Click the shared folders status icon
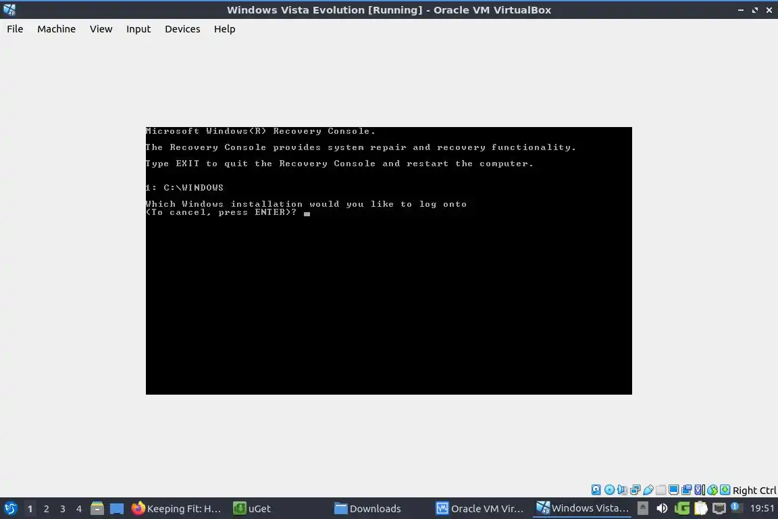 (x=661, y=490)
